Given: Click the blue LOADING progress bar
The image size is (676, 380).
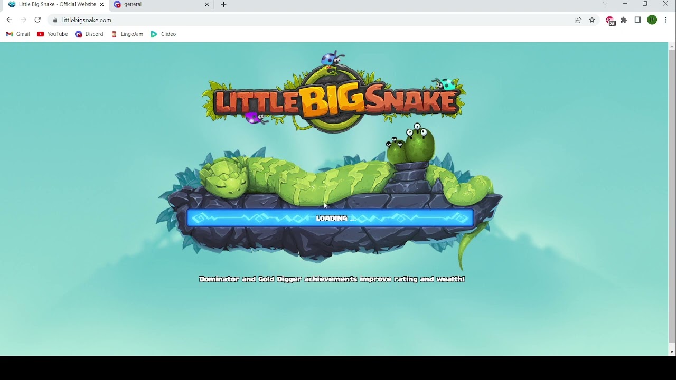Looking at the screenshot, I should pyautogui.click(x=331, y=218).
